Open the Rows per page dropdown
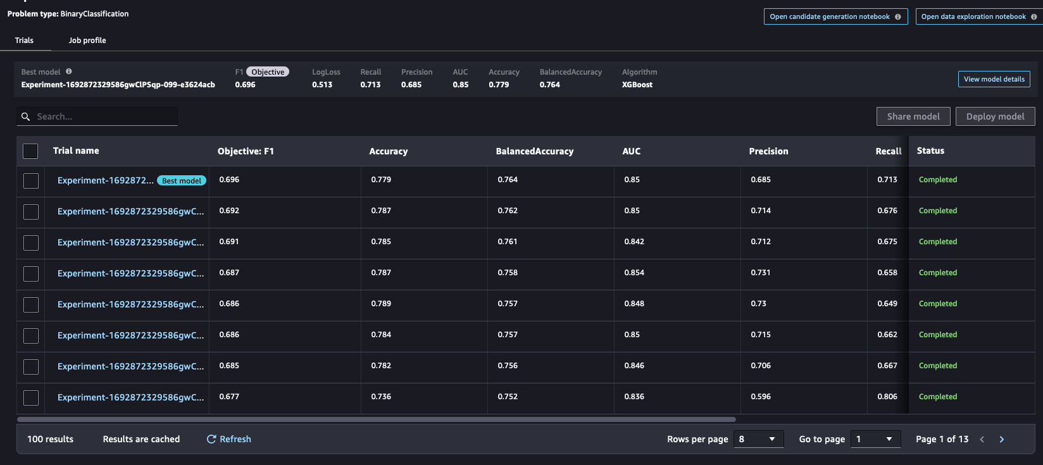The width and height of the screenshot is (1043, 465). pos(758,439)
